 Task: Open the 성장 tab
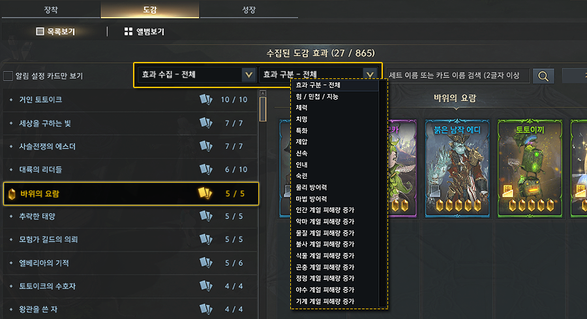pos(249,10)
